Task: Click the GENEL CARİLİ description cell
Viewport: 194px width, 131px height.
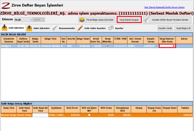Action: pos(56,115)
